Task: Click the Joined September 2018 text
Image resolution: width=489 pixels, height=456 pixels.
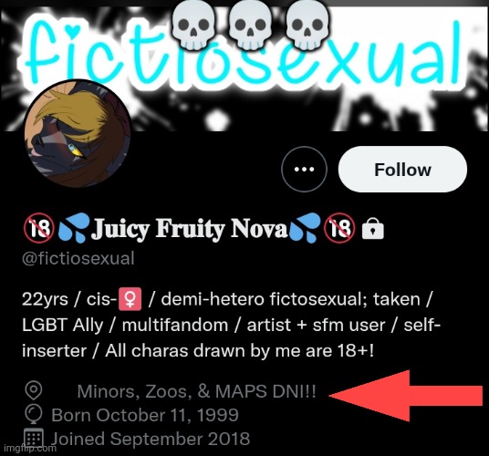Action: [151, 439]
